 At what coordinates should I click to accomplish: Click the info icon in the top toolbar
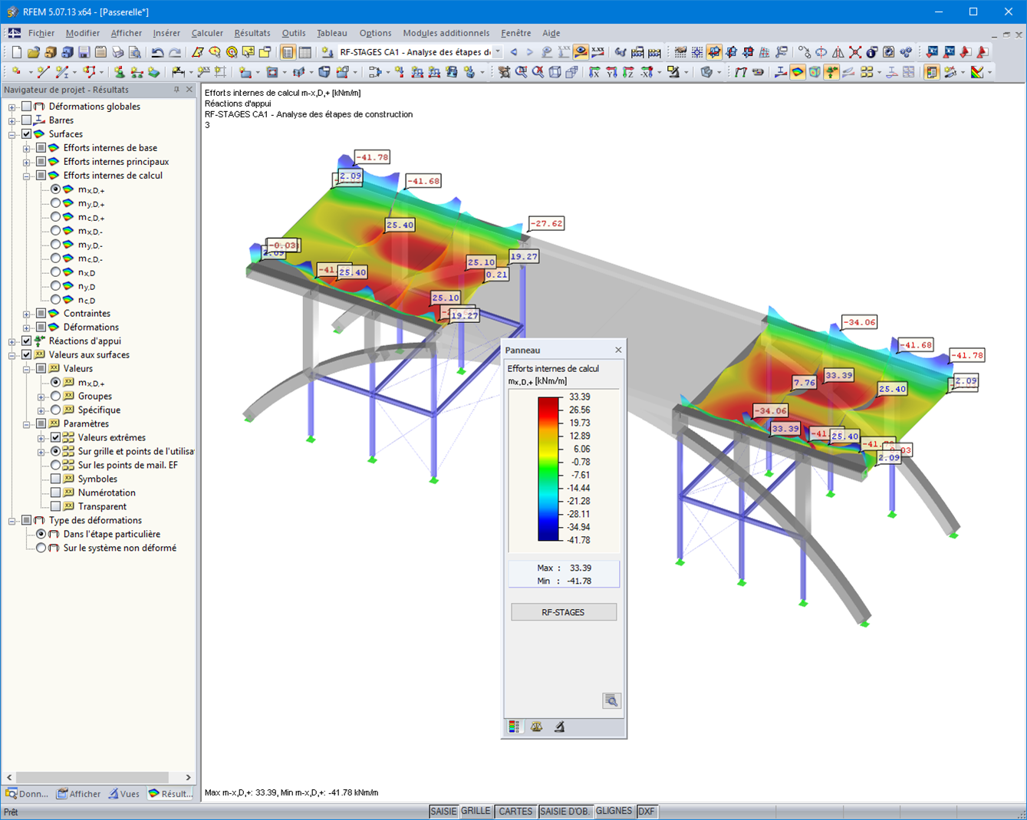[x=872, y=52]
